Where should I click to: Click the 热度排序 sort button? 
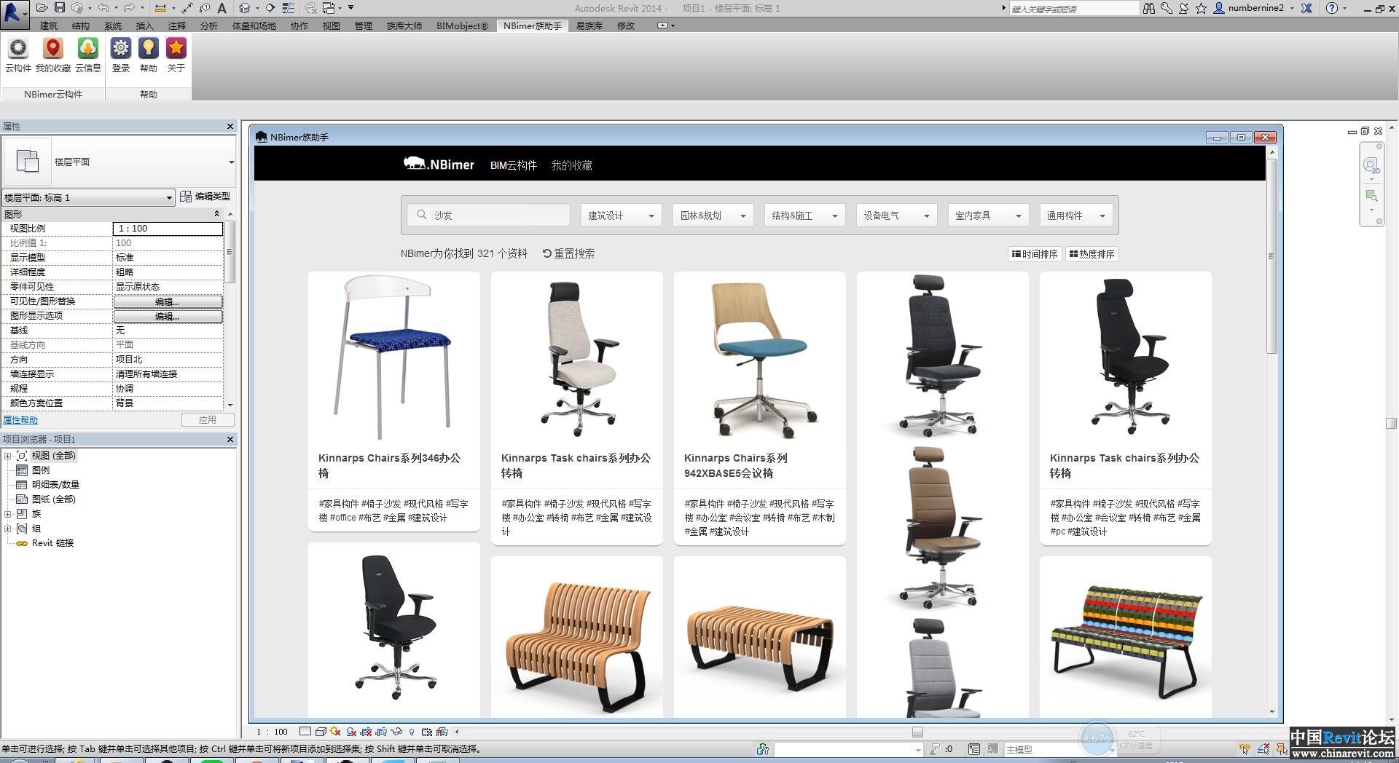pos(1092,254)
